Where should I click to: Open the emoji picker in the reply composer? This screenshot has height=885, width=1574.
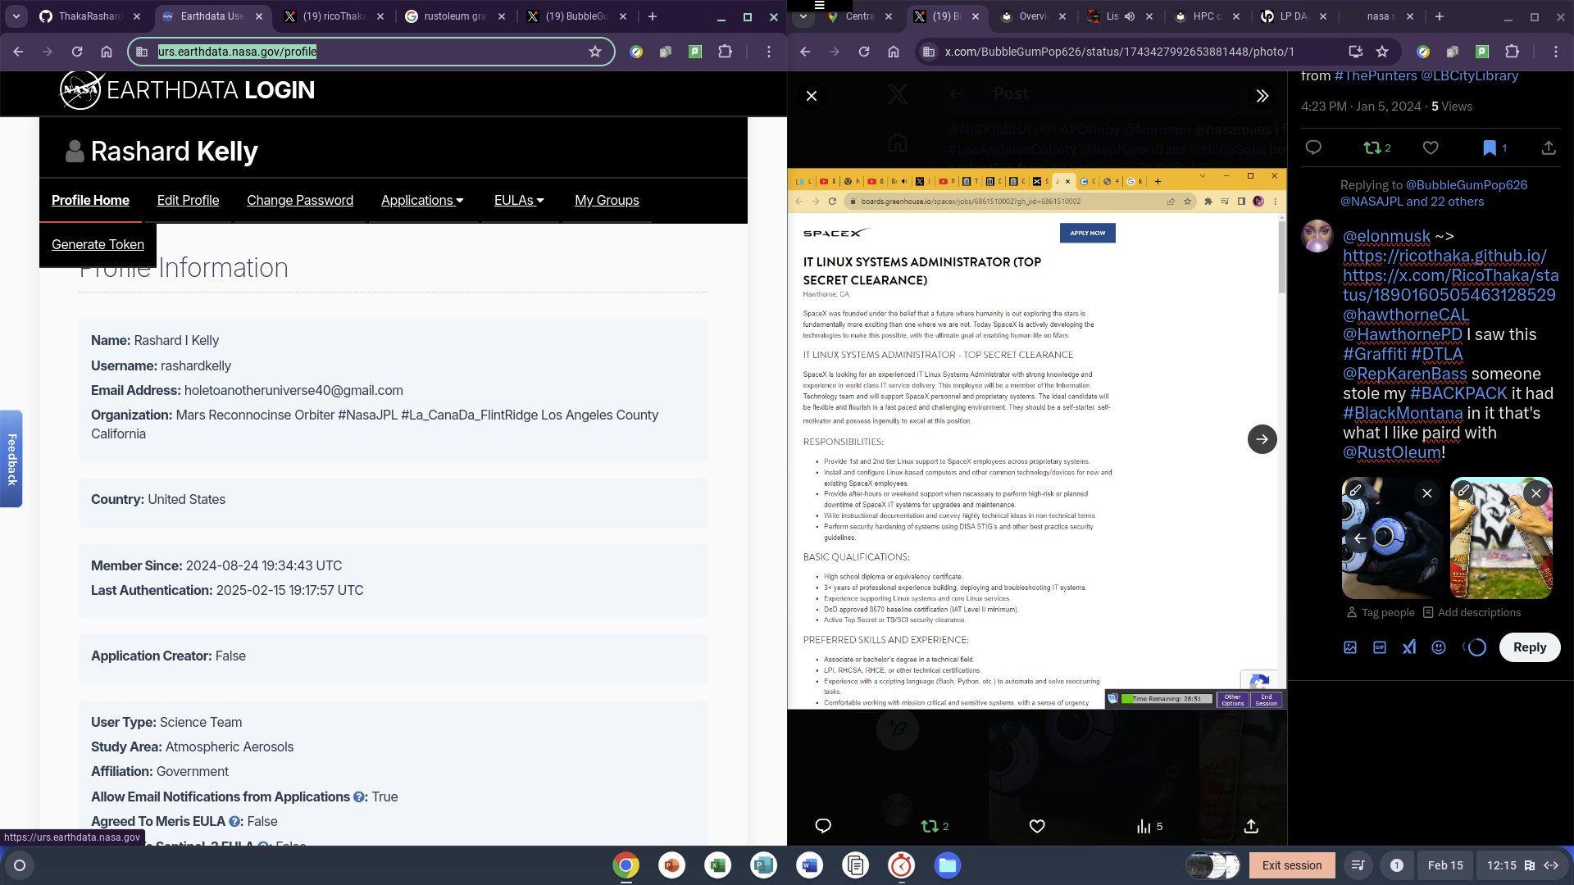(x=1439, y=647)
